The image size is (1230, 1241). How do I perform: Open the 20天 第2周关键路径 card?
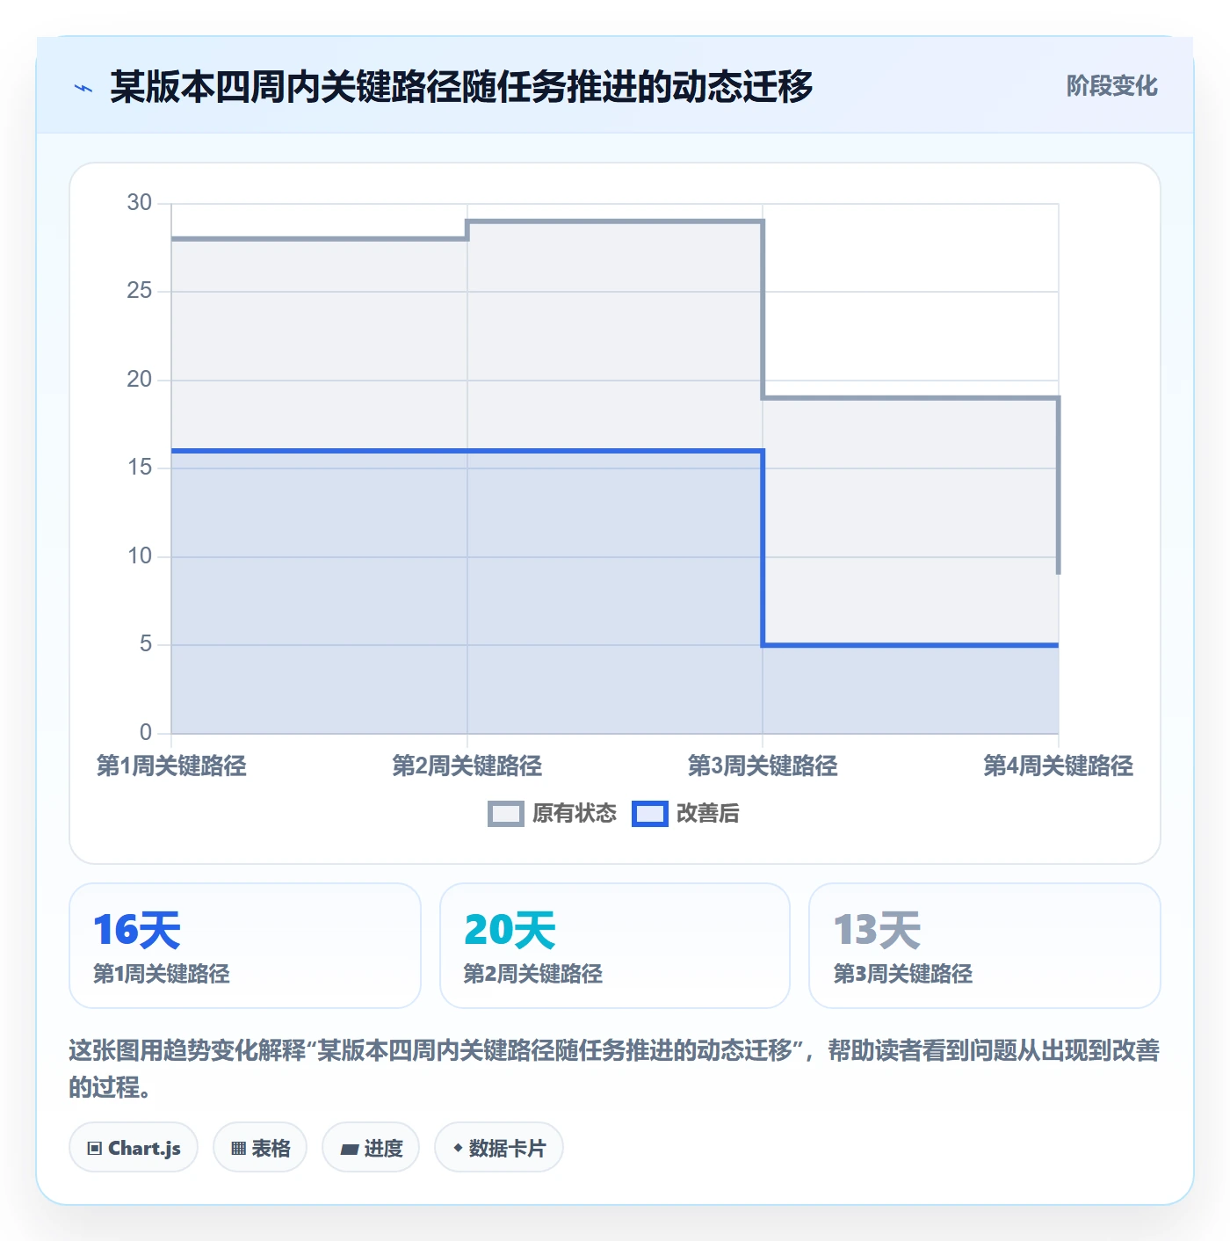pos(615,946)
